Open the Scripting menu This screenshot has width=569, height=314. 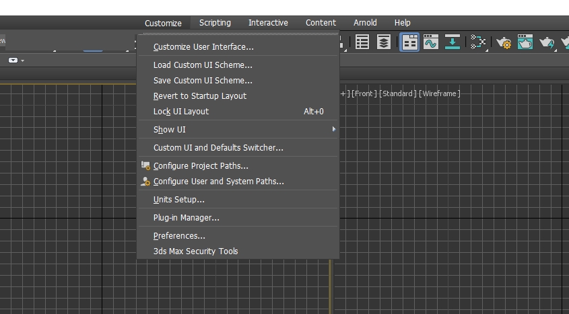[x=215, y=23]
